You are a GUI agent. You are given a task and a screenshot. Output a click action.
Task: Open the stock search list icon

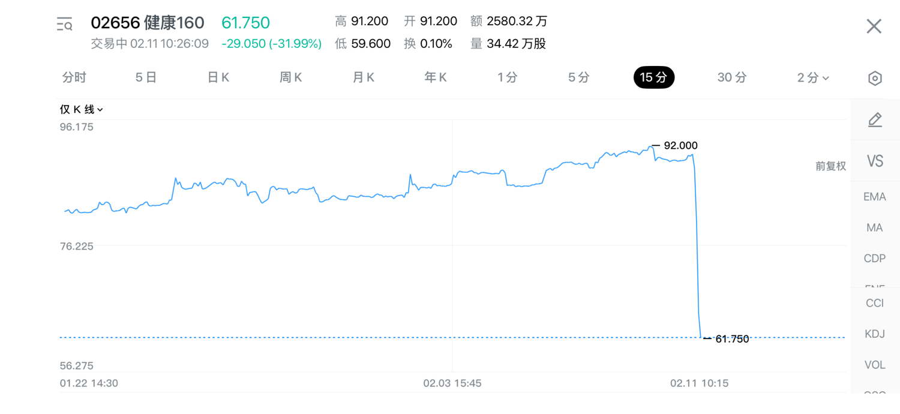point(65,25)
